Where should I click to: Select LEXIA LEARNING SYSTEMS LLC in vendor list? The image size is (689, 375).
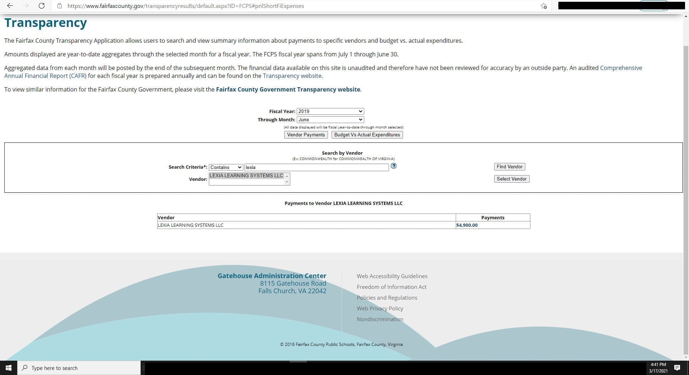(x=247, y=175)
